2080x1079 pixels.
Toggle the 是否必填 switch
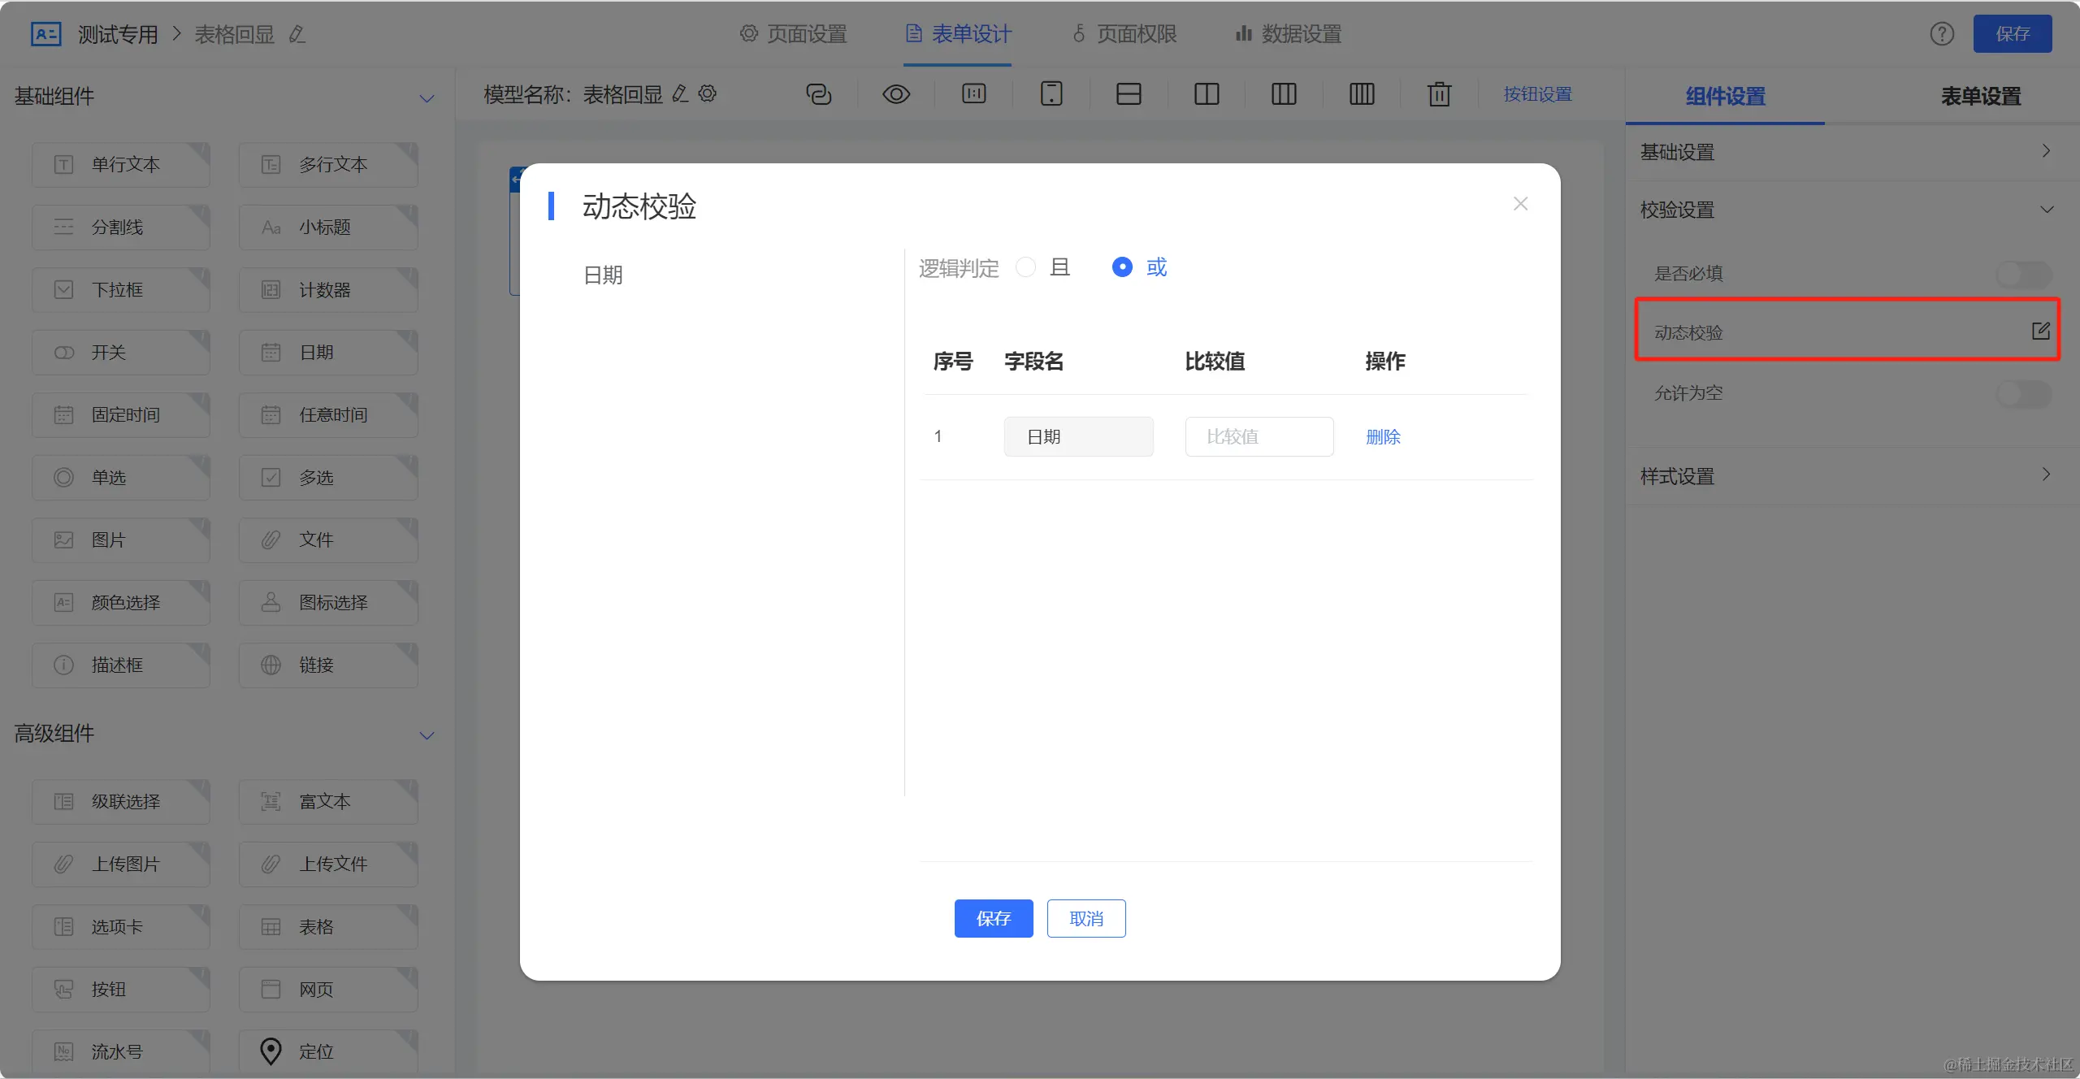point(2023,274)
